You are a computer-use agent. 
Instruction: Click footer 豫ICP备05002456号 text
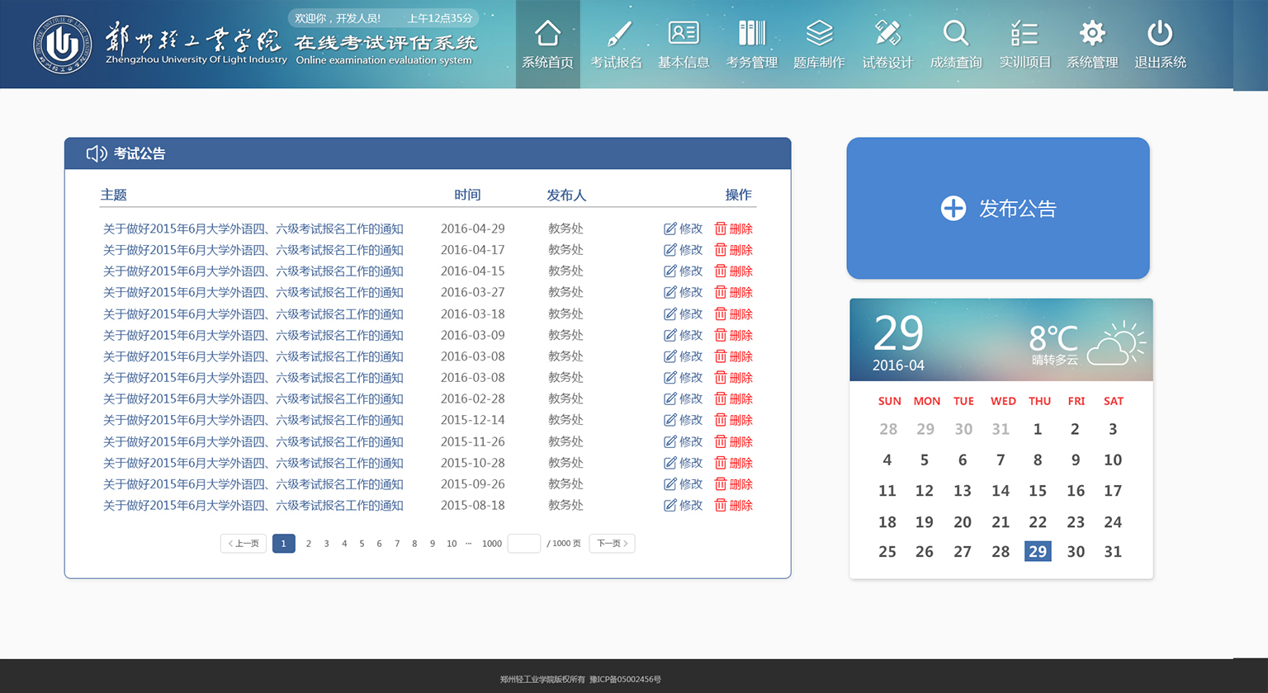tap(625, 680)
